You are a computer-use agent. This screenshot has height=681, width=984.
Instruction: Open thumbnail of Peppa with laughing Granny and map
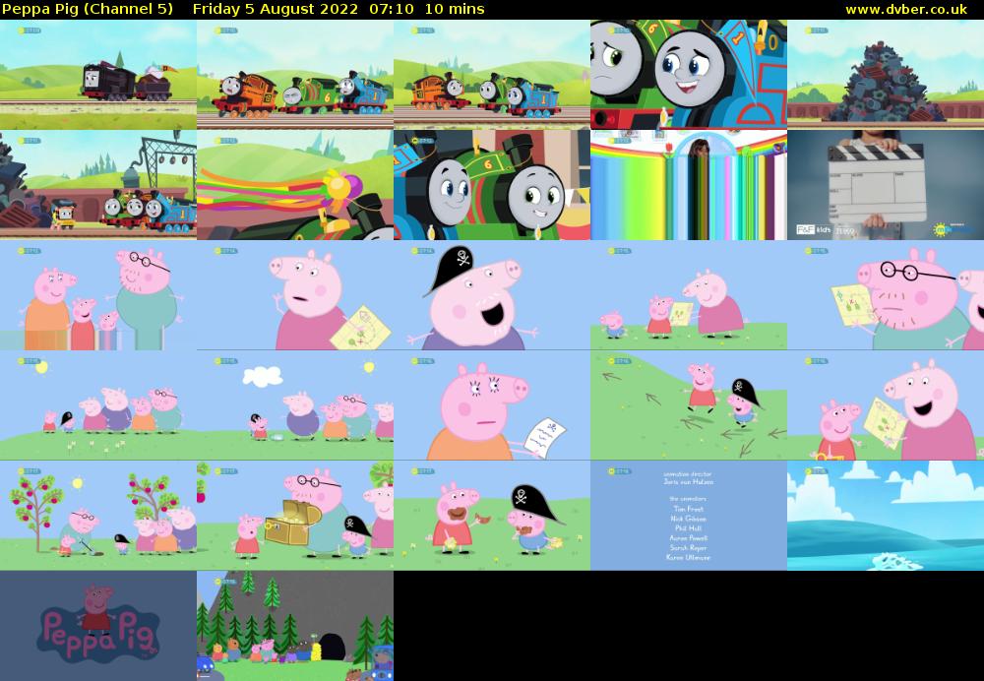pos(886,405)
